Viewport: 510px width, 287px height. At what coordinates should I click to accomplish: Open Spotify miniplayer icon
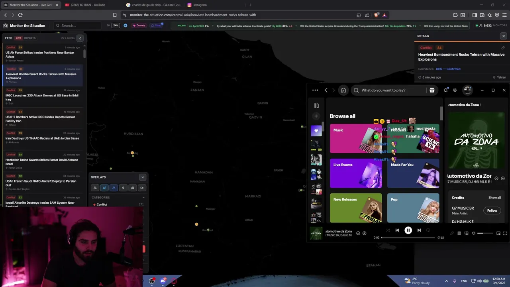coord(498,233)
